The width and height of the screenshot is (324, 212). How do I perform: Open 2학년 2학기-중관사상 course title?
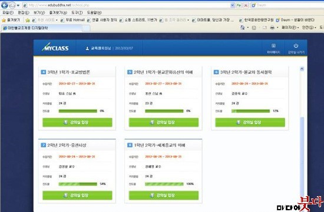(67, 145)
